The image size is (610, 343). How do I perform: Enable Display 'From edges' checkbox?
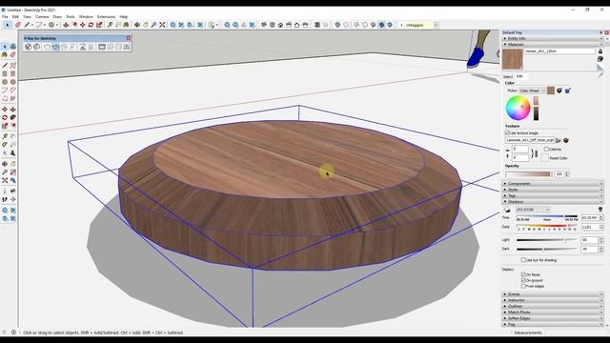(x=523, y=286)
